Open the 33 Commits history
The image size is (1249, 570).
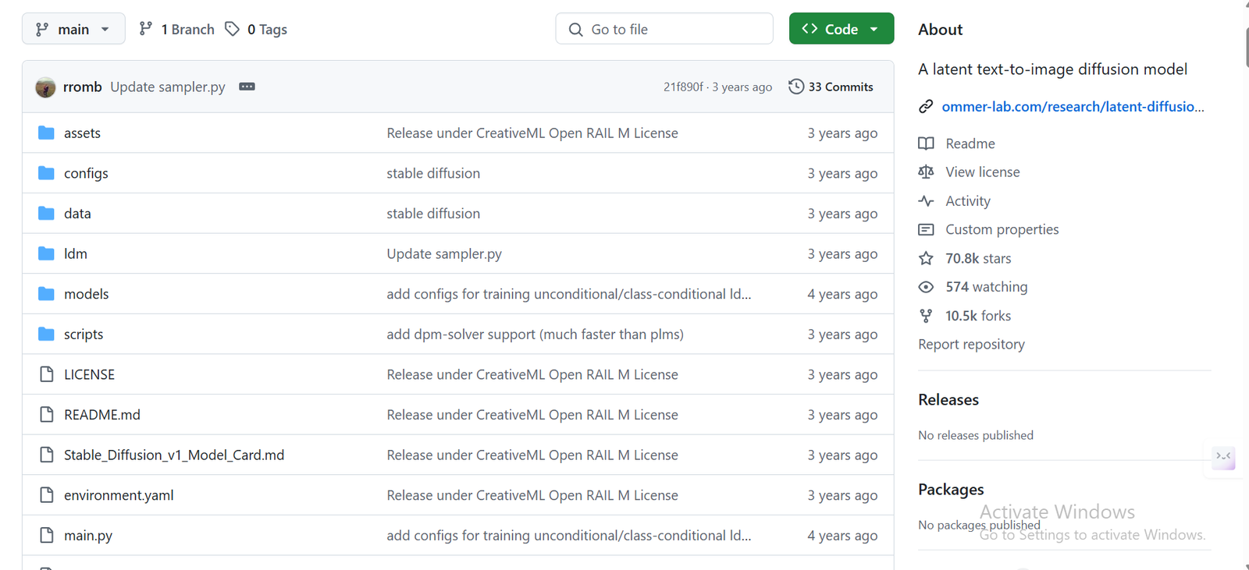831,87
